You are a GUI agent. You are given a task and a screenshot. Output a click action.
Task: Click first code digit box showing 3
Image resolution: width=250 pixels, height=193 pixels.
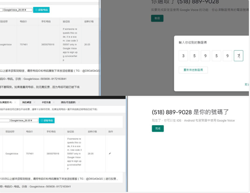tap(183, 56)
